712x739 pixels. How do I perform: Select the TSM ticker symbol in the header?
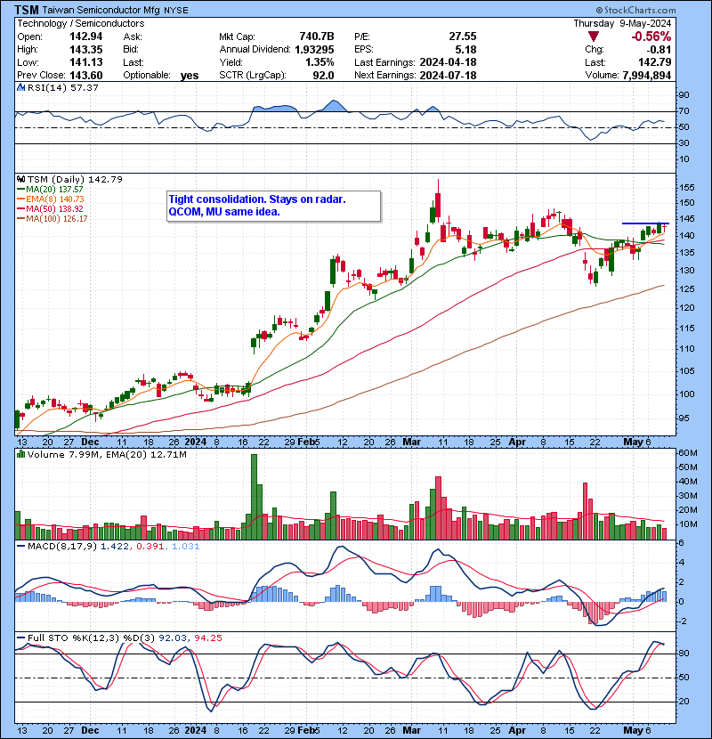click(27, 10)
